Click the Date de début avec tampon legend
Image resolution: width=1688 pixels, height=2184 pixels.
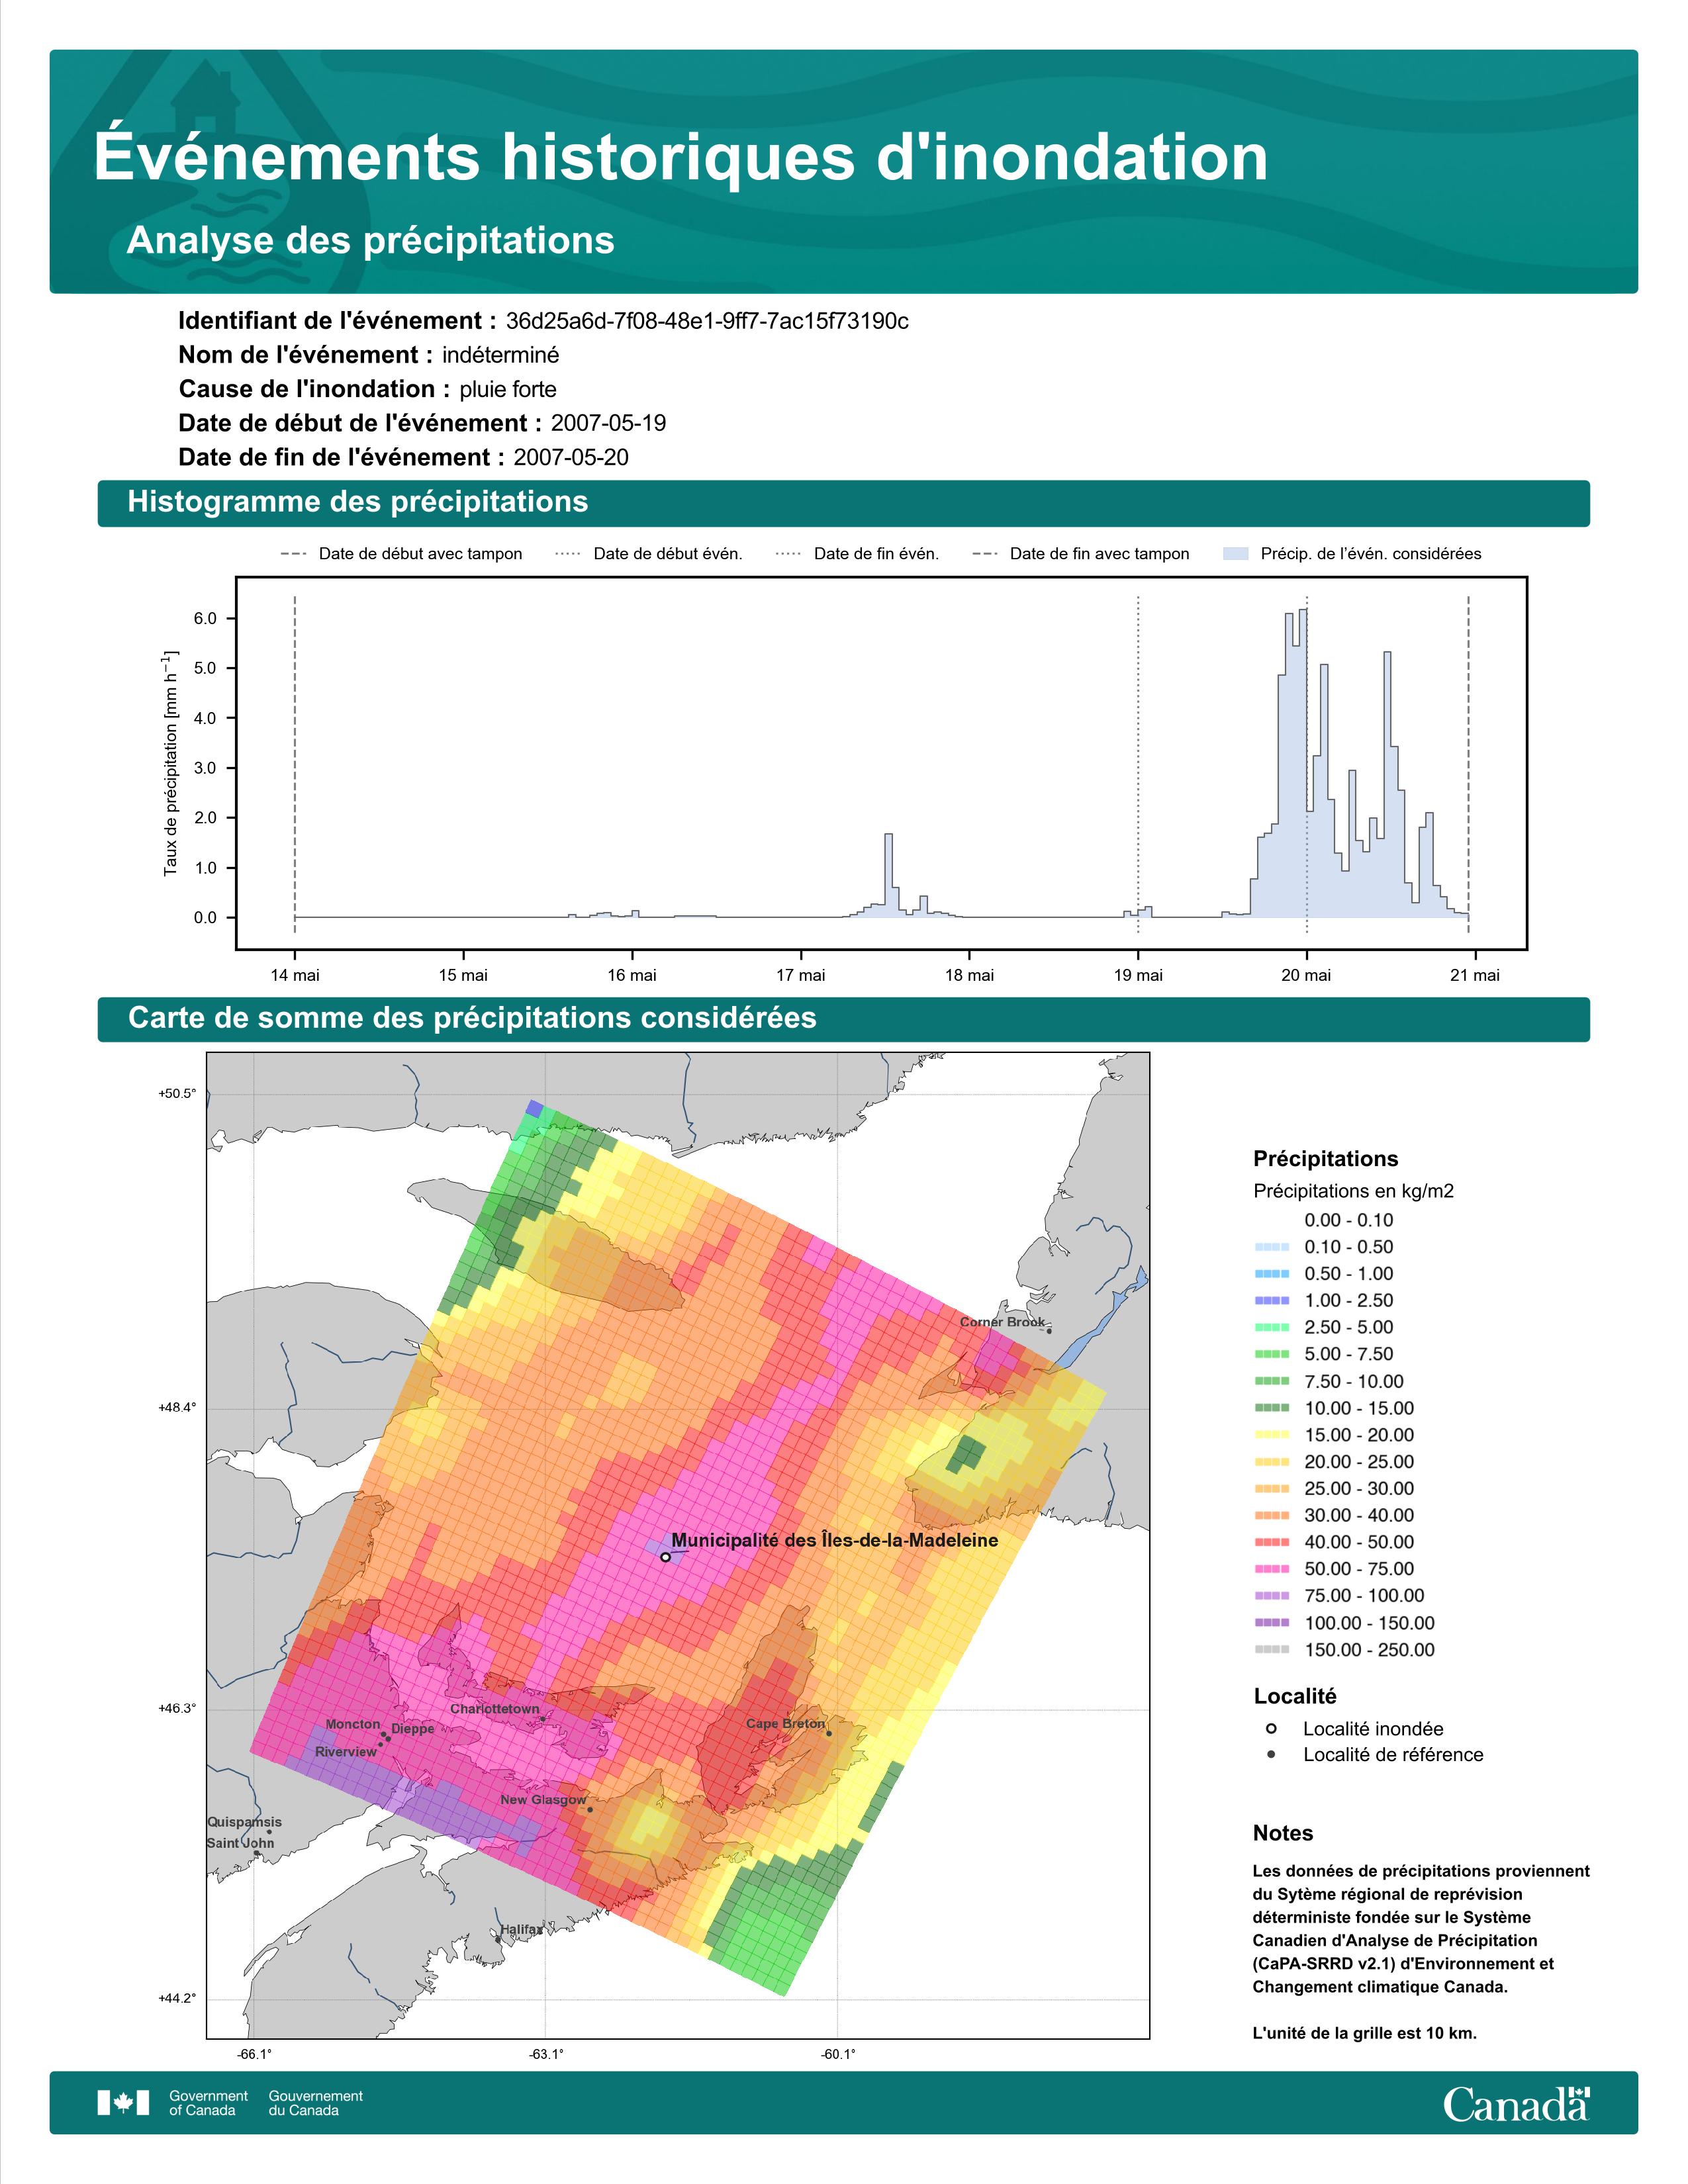401,554
